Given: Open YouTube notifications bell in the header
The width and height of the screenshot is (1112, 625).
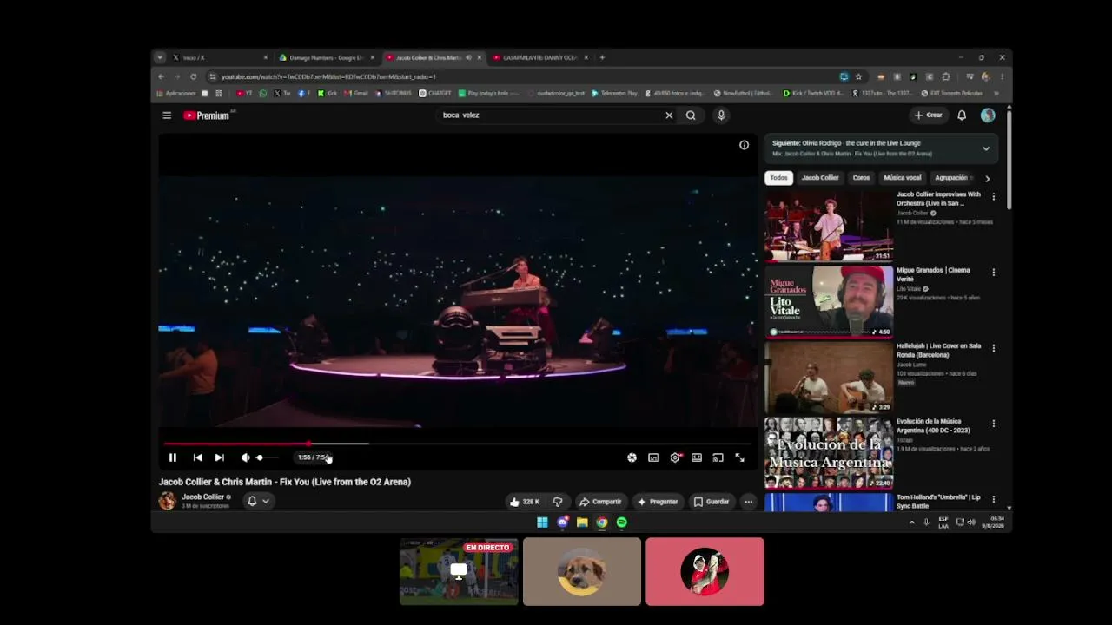Looking at the screenshot, I should [962, 115].
